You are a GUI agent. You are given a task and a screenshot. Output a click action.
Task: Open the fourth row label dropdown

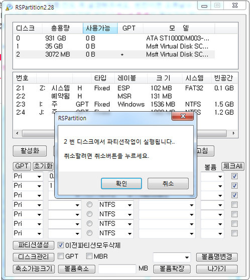191,205
